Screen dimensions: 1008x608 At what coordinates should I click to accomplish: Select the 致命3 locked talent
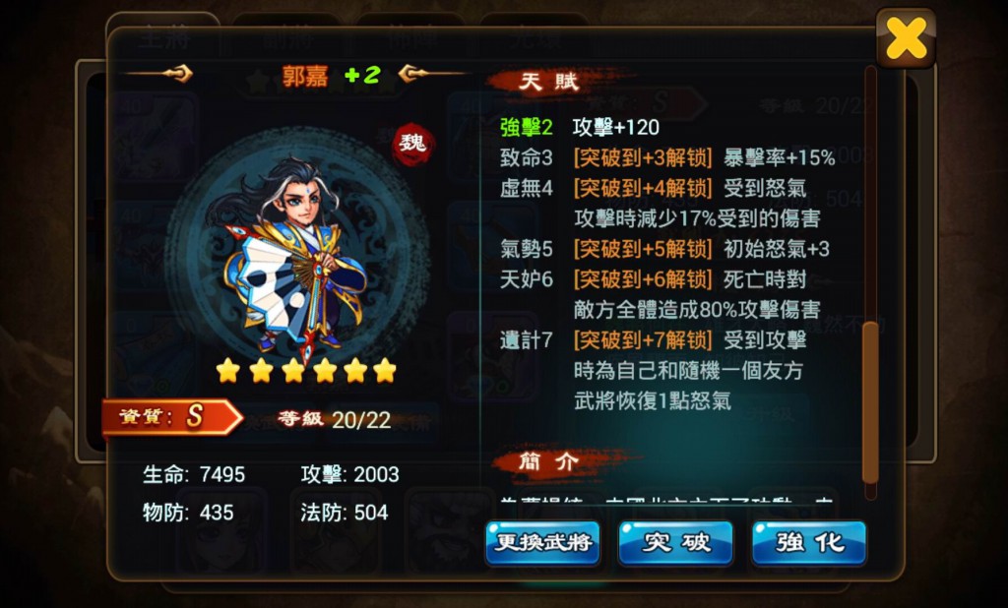(x=667, y=157)
